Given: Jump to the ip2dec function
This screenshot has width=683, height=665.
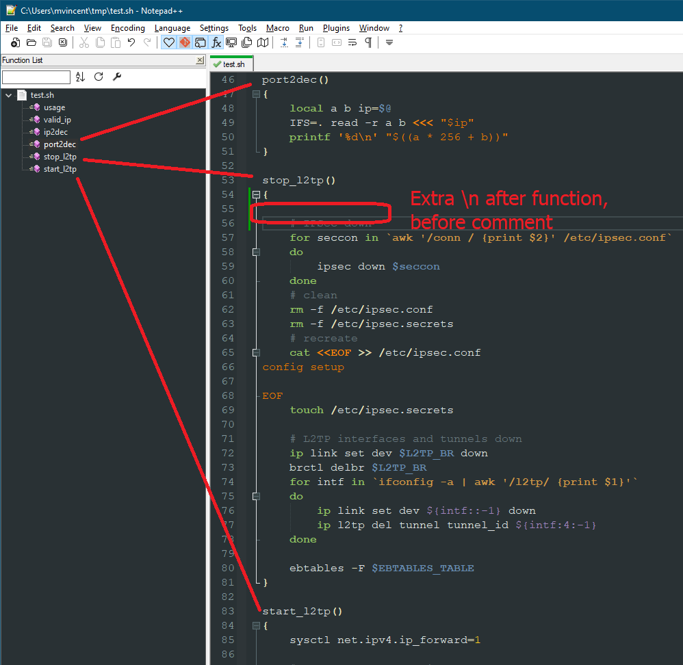Looking at the screenshot, I should (55, 132).
